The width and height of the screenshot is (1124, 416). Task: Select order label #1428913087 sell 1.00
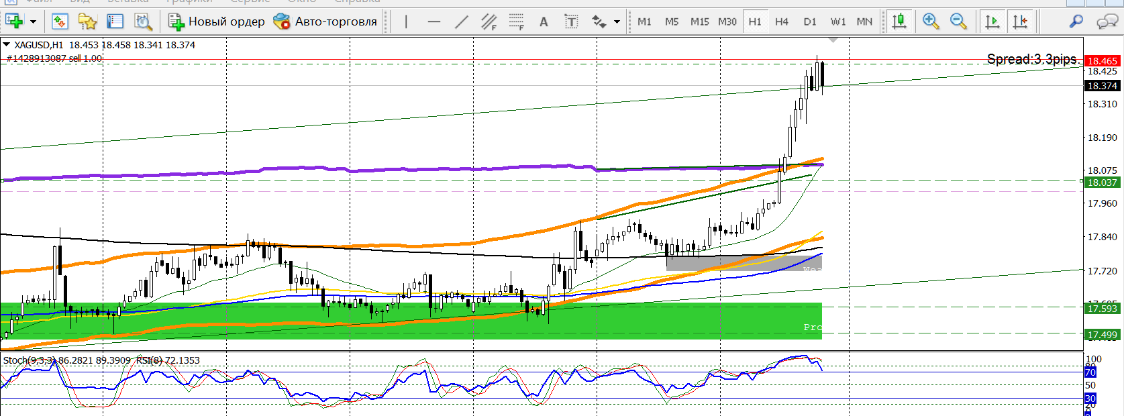54,58
